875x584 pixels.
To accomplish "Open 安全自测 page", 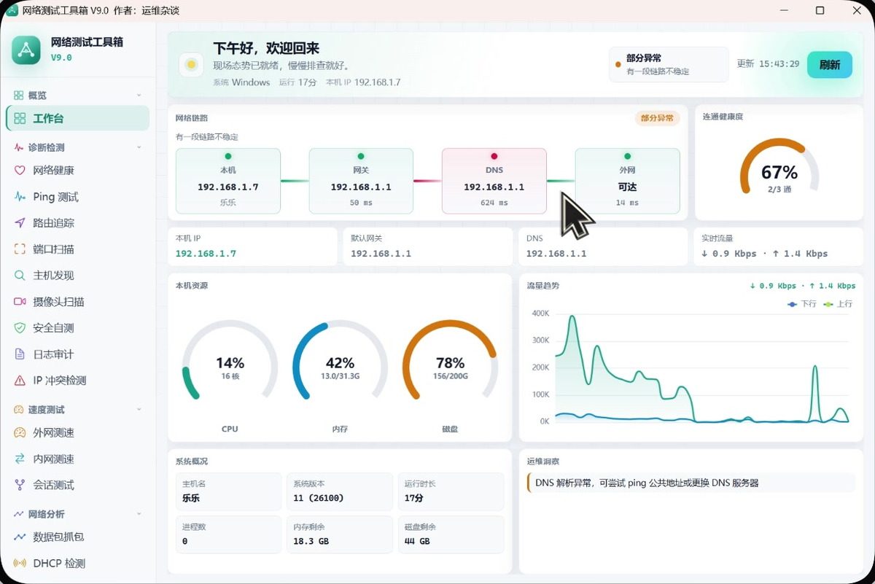I will (77, 328).
